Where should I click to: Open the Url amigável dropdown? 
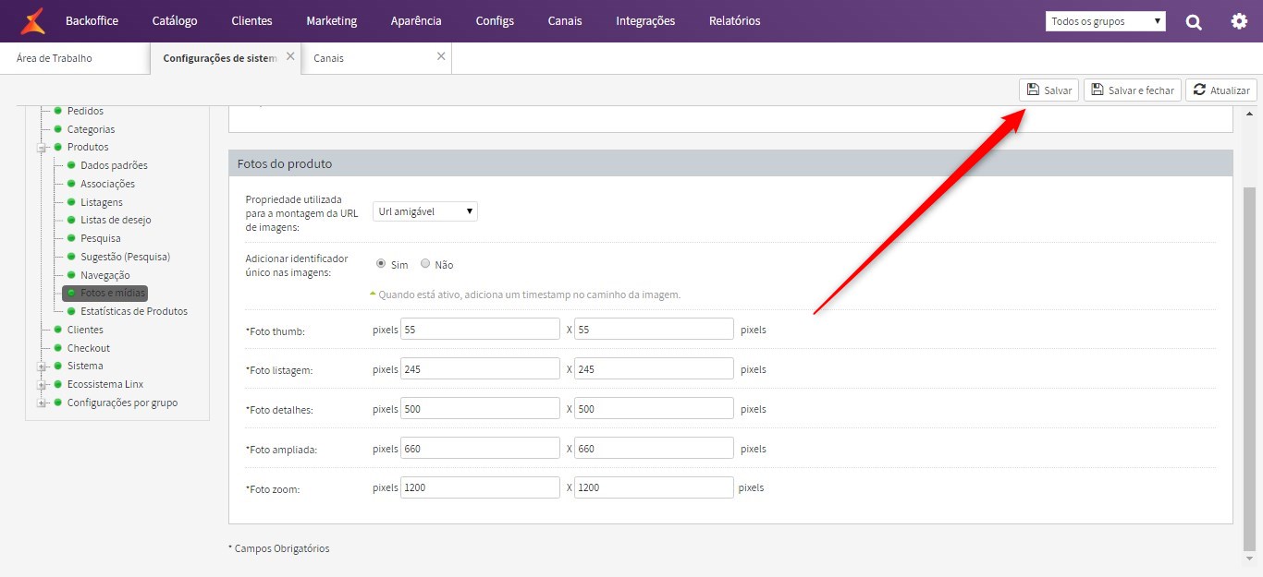[x=425, y=211]
